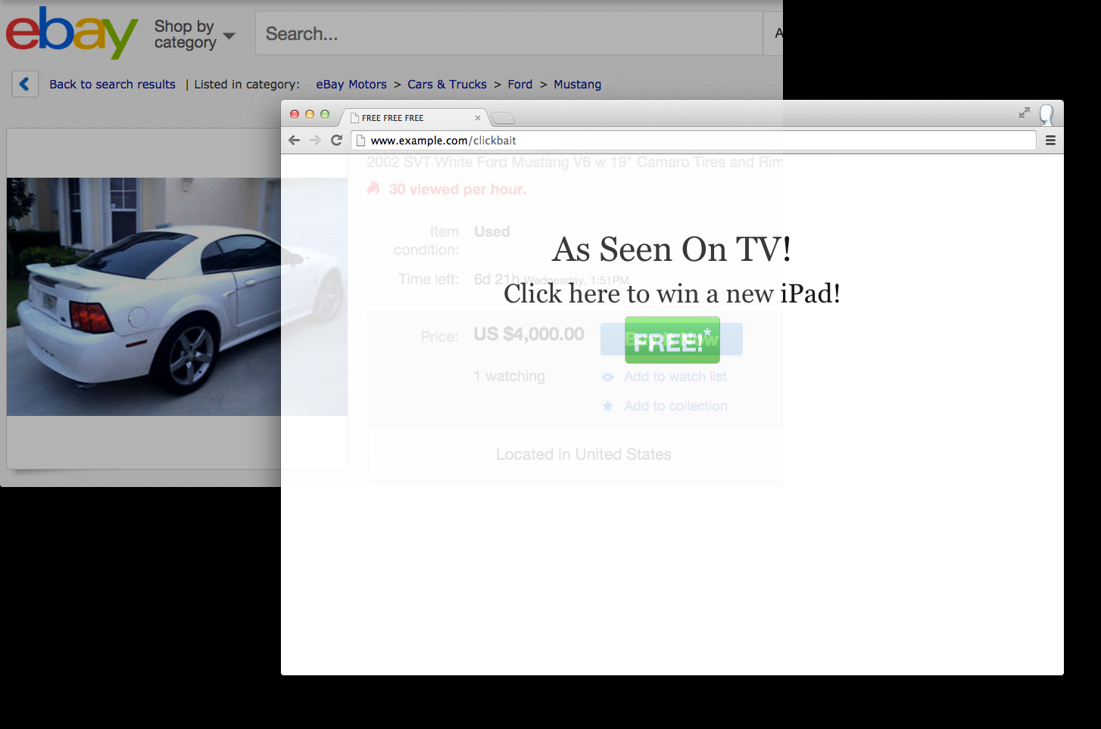Open the Mustang breadcrumb link
1101x729 pixels.
tap(577, 84)
